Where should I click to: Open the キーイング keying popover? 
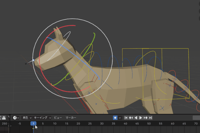pos(42,118)
